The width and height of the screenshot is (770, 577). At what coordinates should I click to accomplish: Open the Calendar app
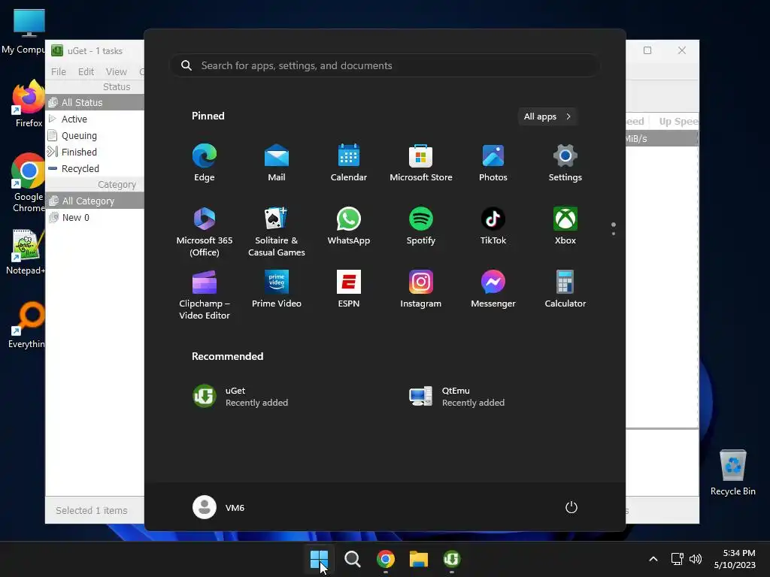(x=349, y=162)
